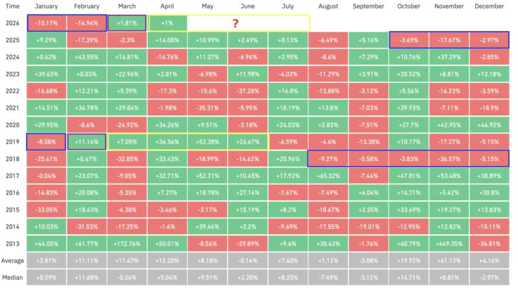Viewport: 518px width, 288px height.
Task: Click the May 2019 +52.38% cell
Action: click(207, 141)
